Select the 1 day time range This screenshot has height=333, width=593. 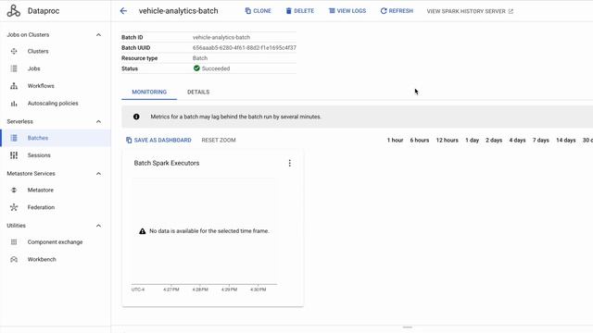coord(472,140)
